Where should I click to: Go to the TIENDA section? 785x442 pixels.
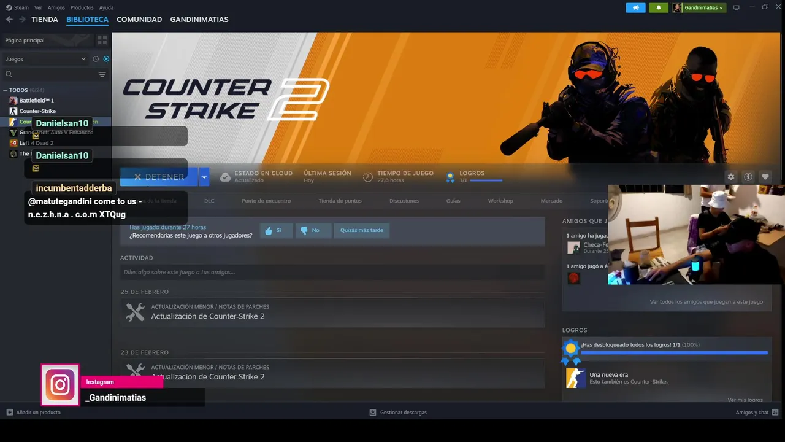[x=45, y=20]
